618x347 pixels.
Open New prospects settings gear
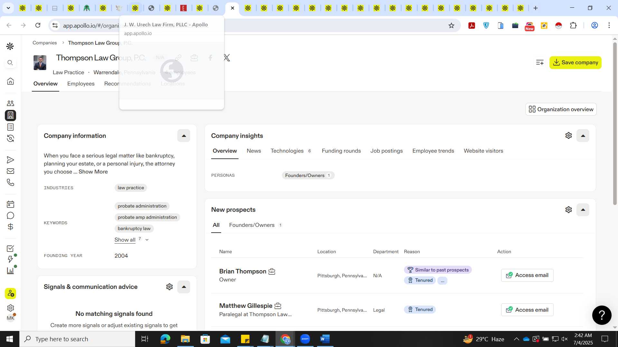click(568, 210)
